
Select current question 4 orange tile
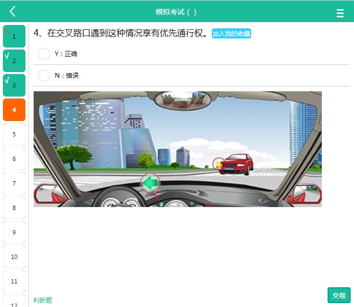click(x=14, y=110)
